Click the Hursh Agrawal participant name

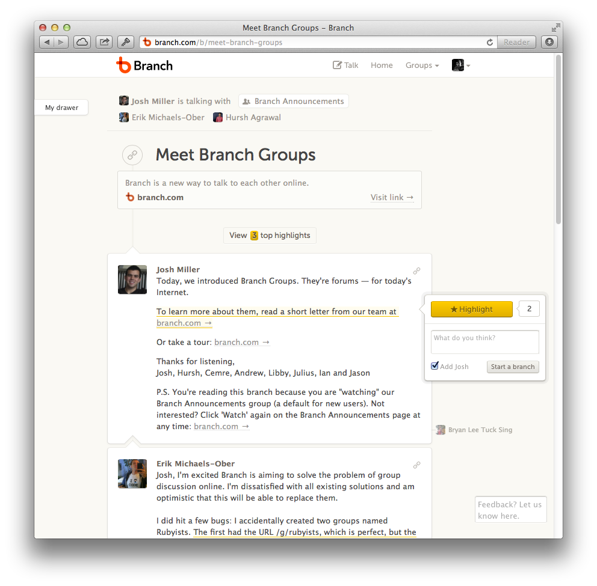coord(253,118)
